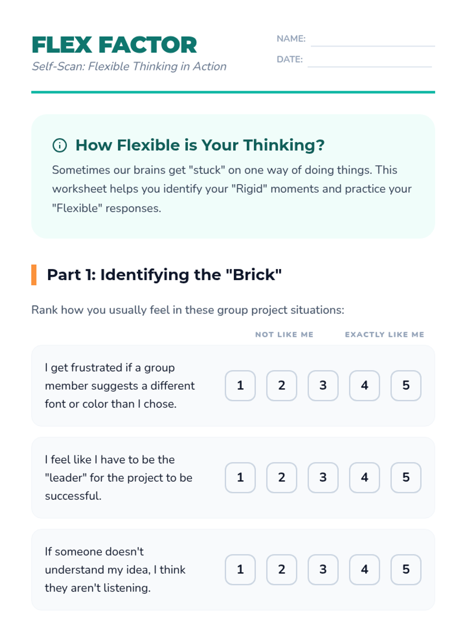The image size is (466, 622).
Task: Choose 1 for the leader statement
Action: pyautogui.click(x=240, y=477)
